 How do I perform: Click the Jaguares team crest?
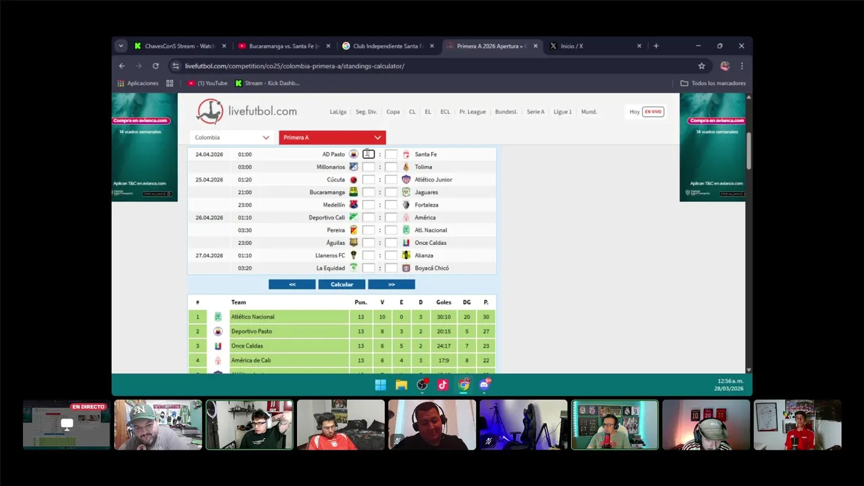pos(406,192)
